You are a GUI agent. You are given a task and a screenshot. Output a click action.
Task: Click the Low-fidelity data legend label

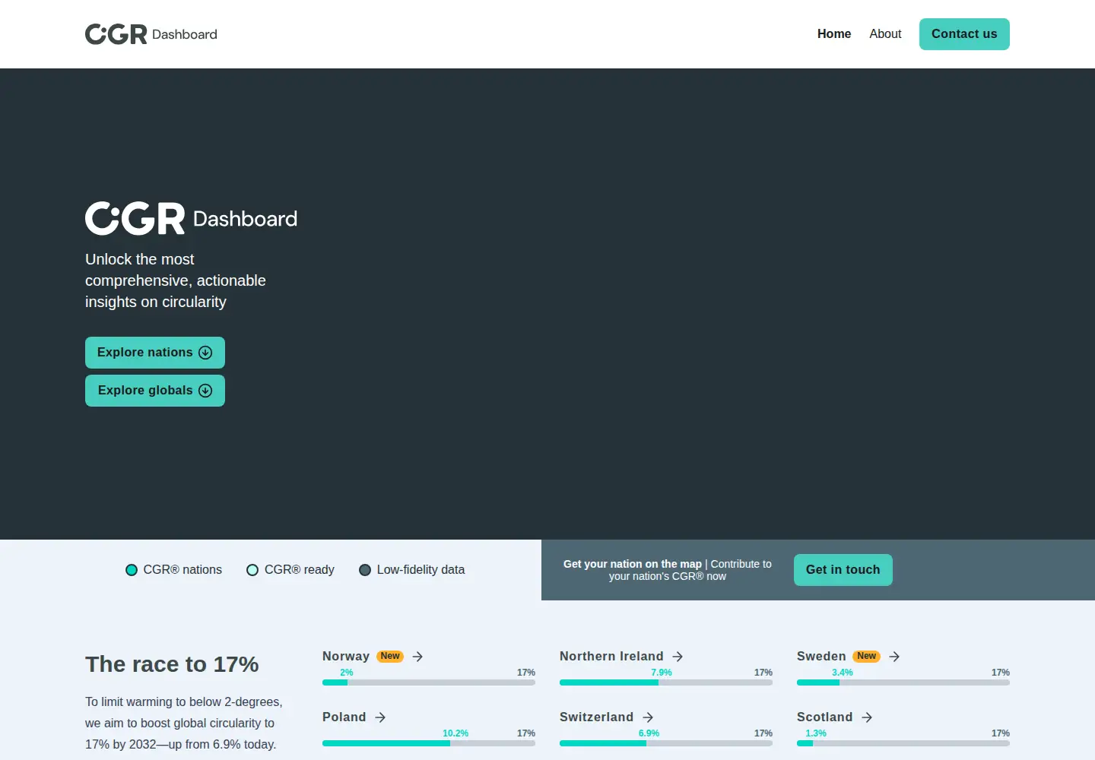pos(421,570)
